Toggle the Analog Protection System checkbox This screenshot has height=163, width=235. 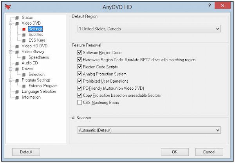[x=80, y=74]
